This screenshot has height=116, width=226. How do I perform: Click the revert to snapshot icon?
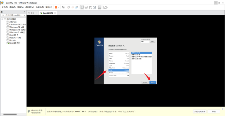click(73, 7)
